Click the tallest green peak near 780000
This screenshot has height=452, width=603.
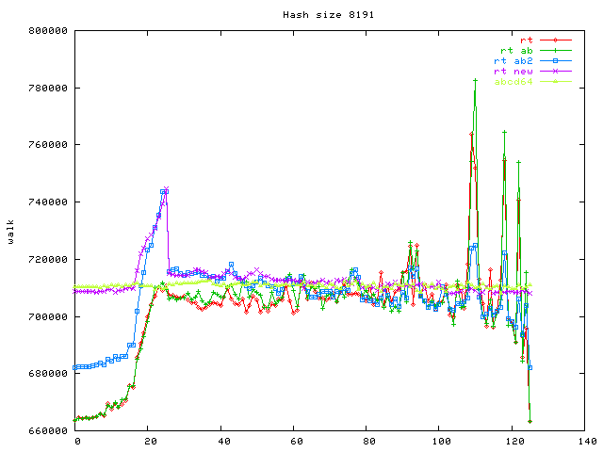476,80
